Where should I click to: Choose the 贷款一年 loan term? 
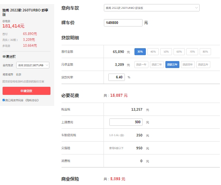pyautogui.click(x=142, y=65)
